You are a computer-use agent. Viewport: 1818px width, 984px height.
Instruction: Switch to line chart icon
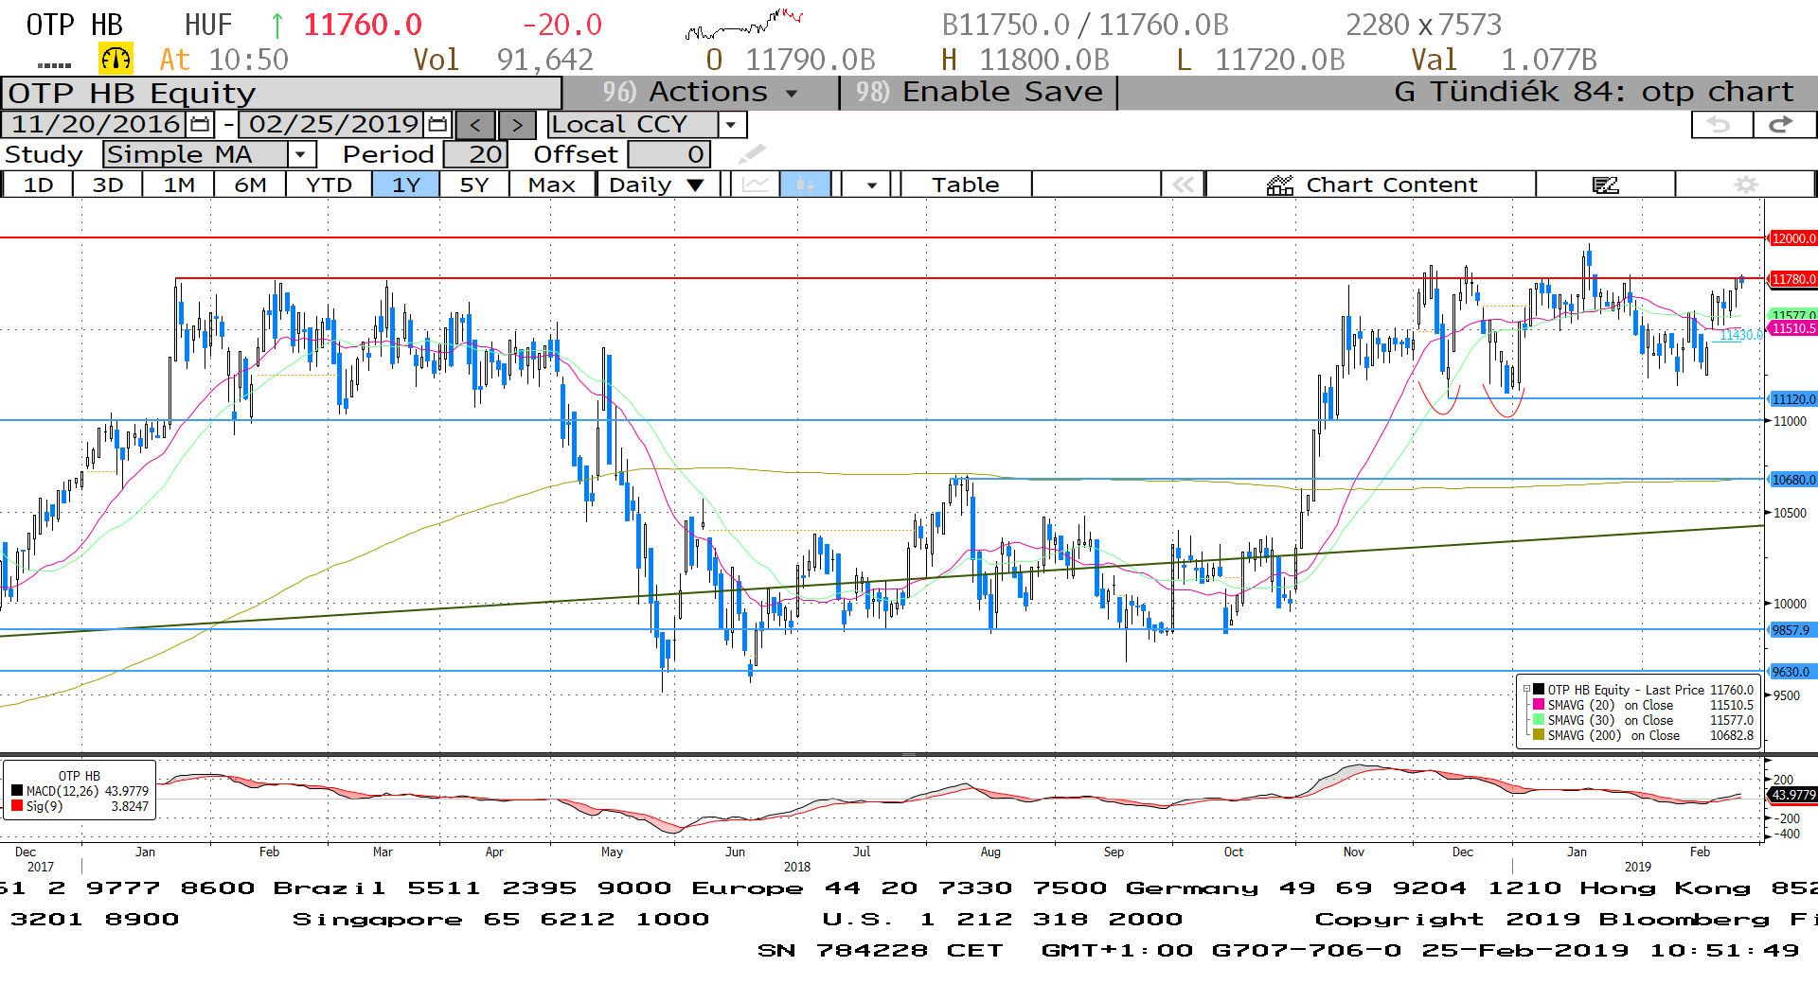(756, 184)
